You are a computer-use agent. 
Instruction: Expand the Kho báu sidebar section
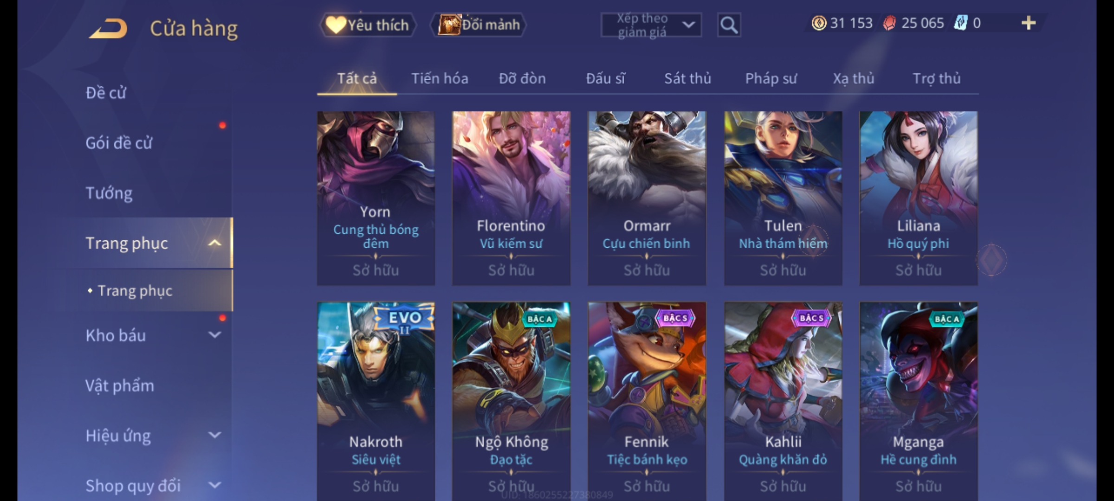point(214,334)
